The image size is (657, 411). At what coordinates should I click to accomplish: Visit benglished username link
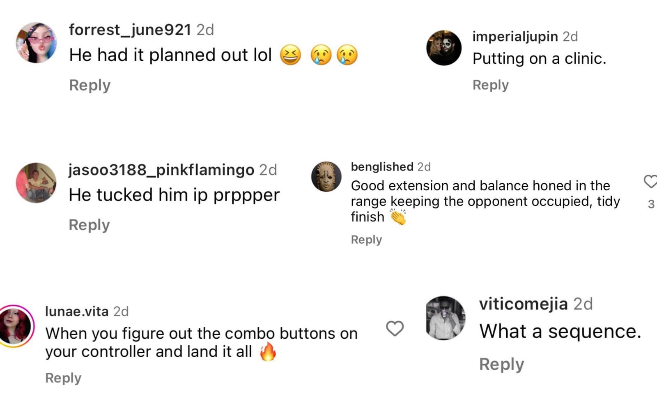point(382,167)
